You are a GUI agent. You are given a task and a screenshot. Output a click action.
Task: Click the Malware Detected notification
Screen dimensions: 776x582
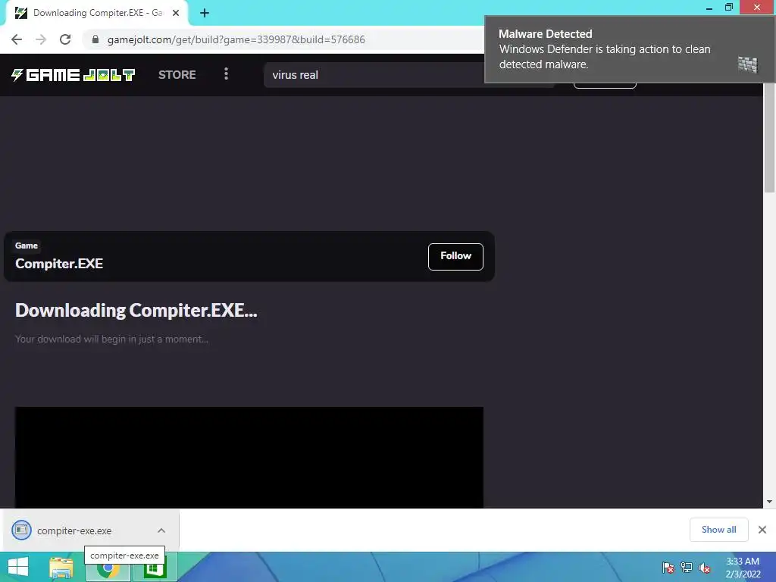tap(629, 49)
